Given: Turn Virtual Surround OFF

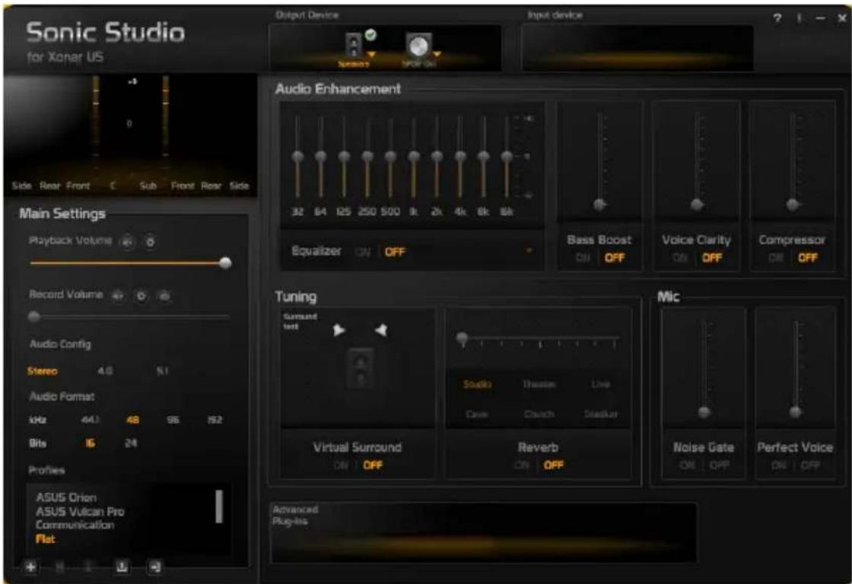Looking at the screenshot, I should pyautogui.click(x=373, y=465).
